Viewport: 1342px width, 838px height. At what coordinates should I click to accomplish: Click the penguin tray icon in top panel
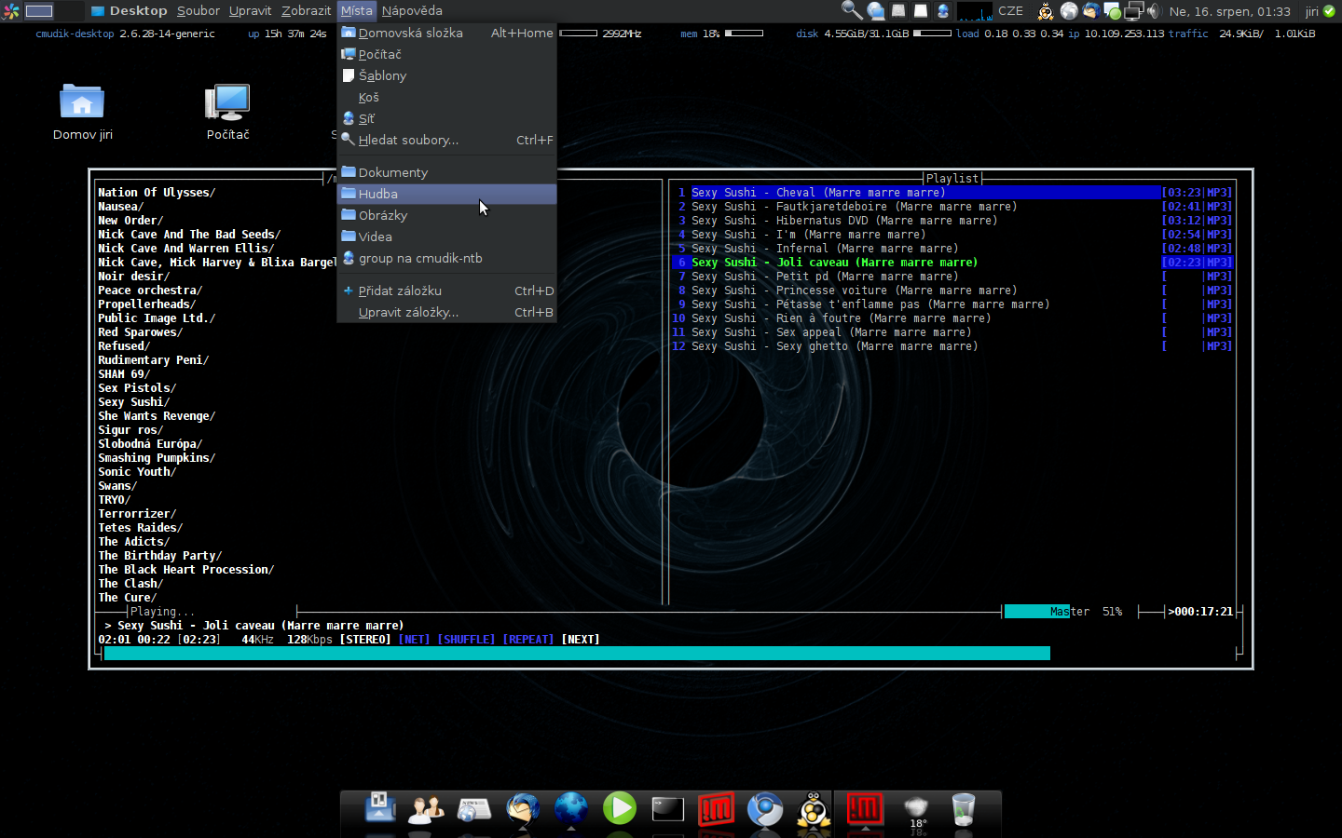(x=1046, y=11)
